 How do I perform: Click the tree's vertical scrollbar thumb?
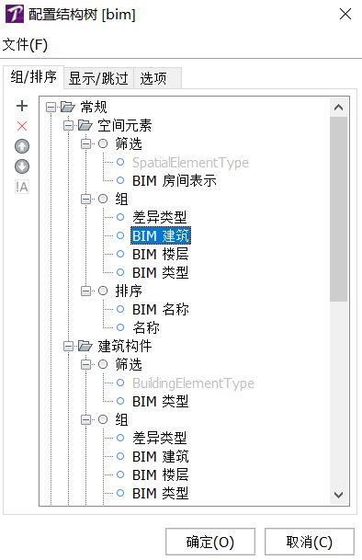[x=338, y=210]
